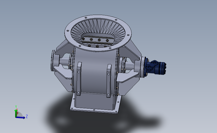The height and width of the screenshot is (133, 217).
Task: Click the blue Z axis arrow of the triad
Action: (20, 118)
